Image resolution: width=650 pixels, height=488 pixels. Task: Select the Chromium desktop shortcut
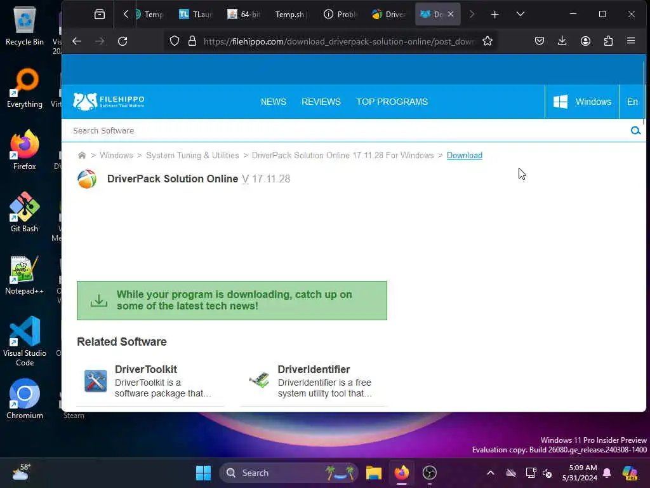coord(25,399)
